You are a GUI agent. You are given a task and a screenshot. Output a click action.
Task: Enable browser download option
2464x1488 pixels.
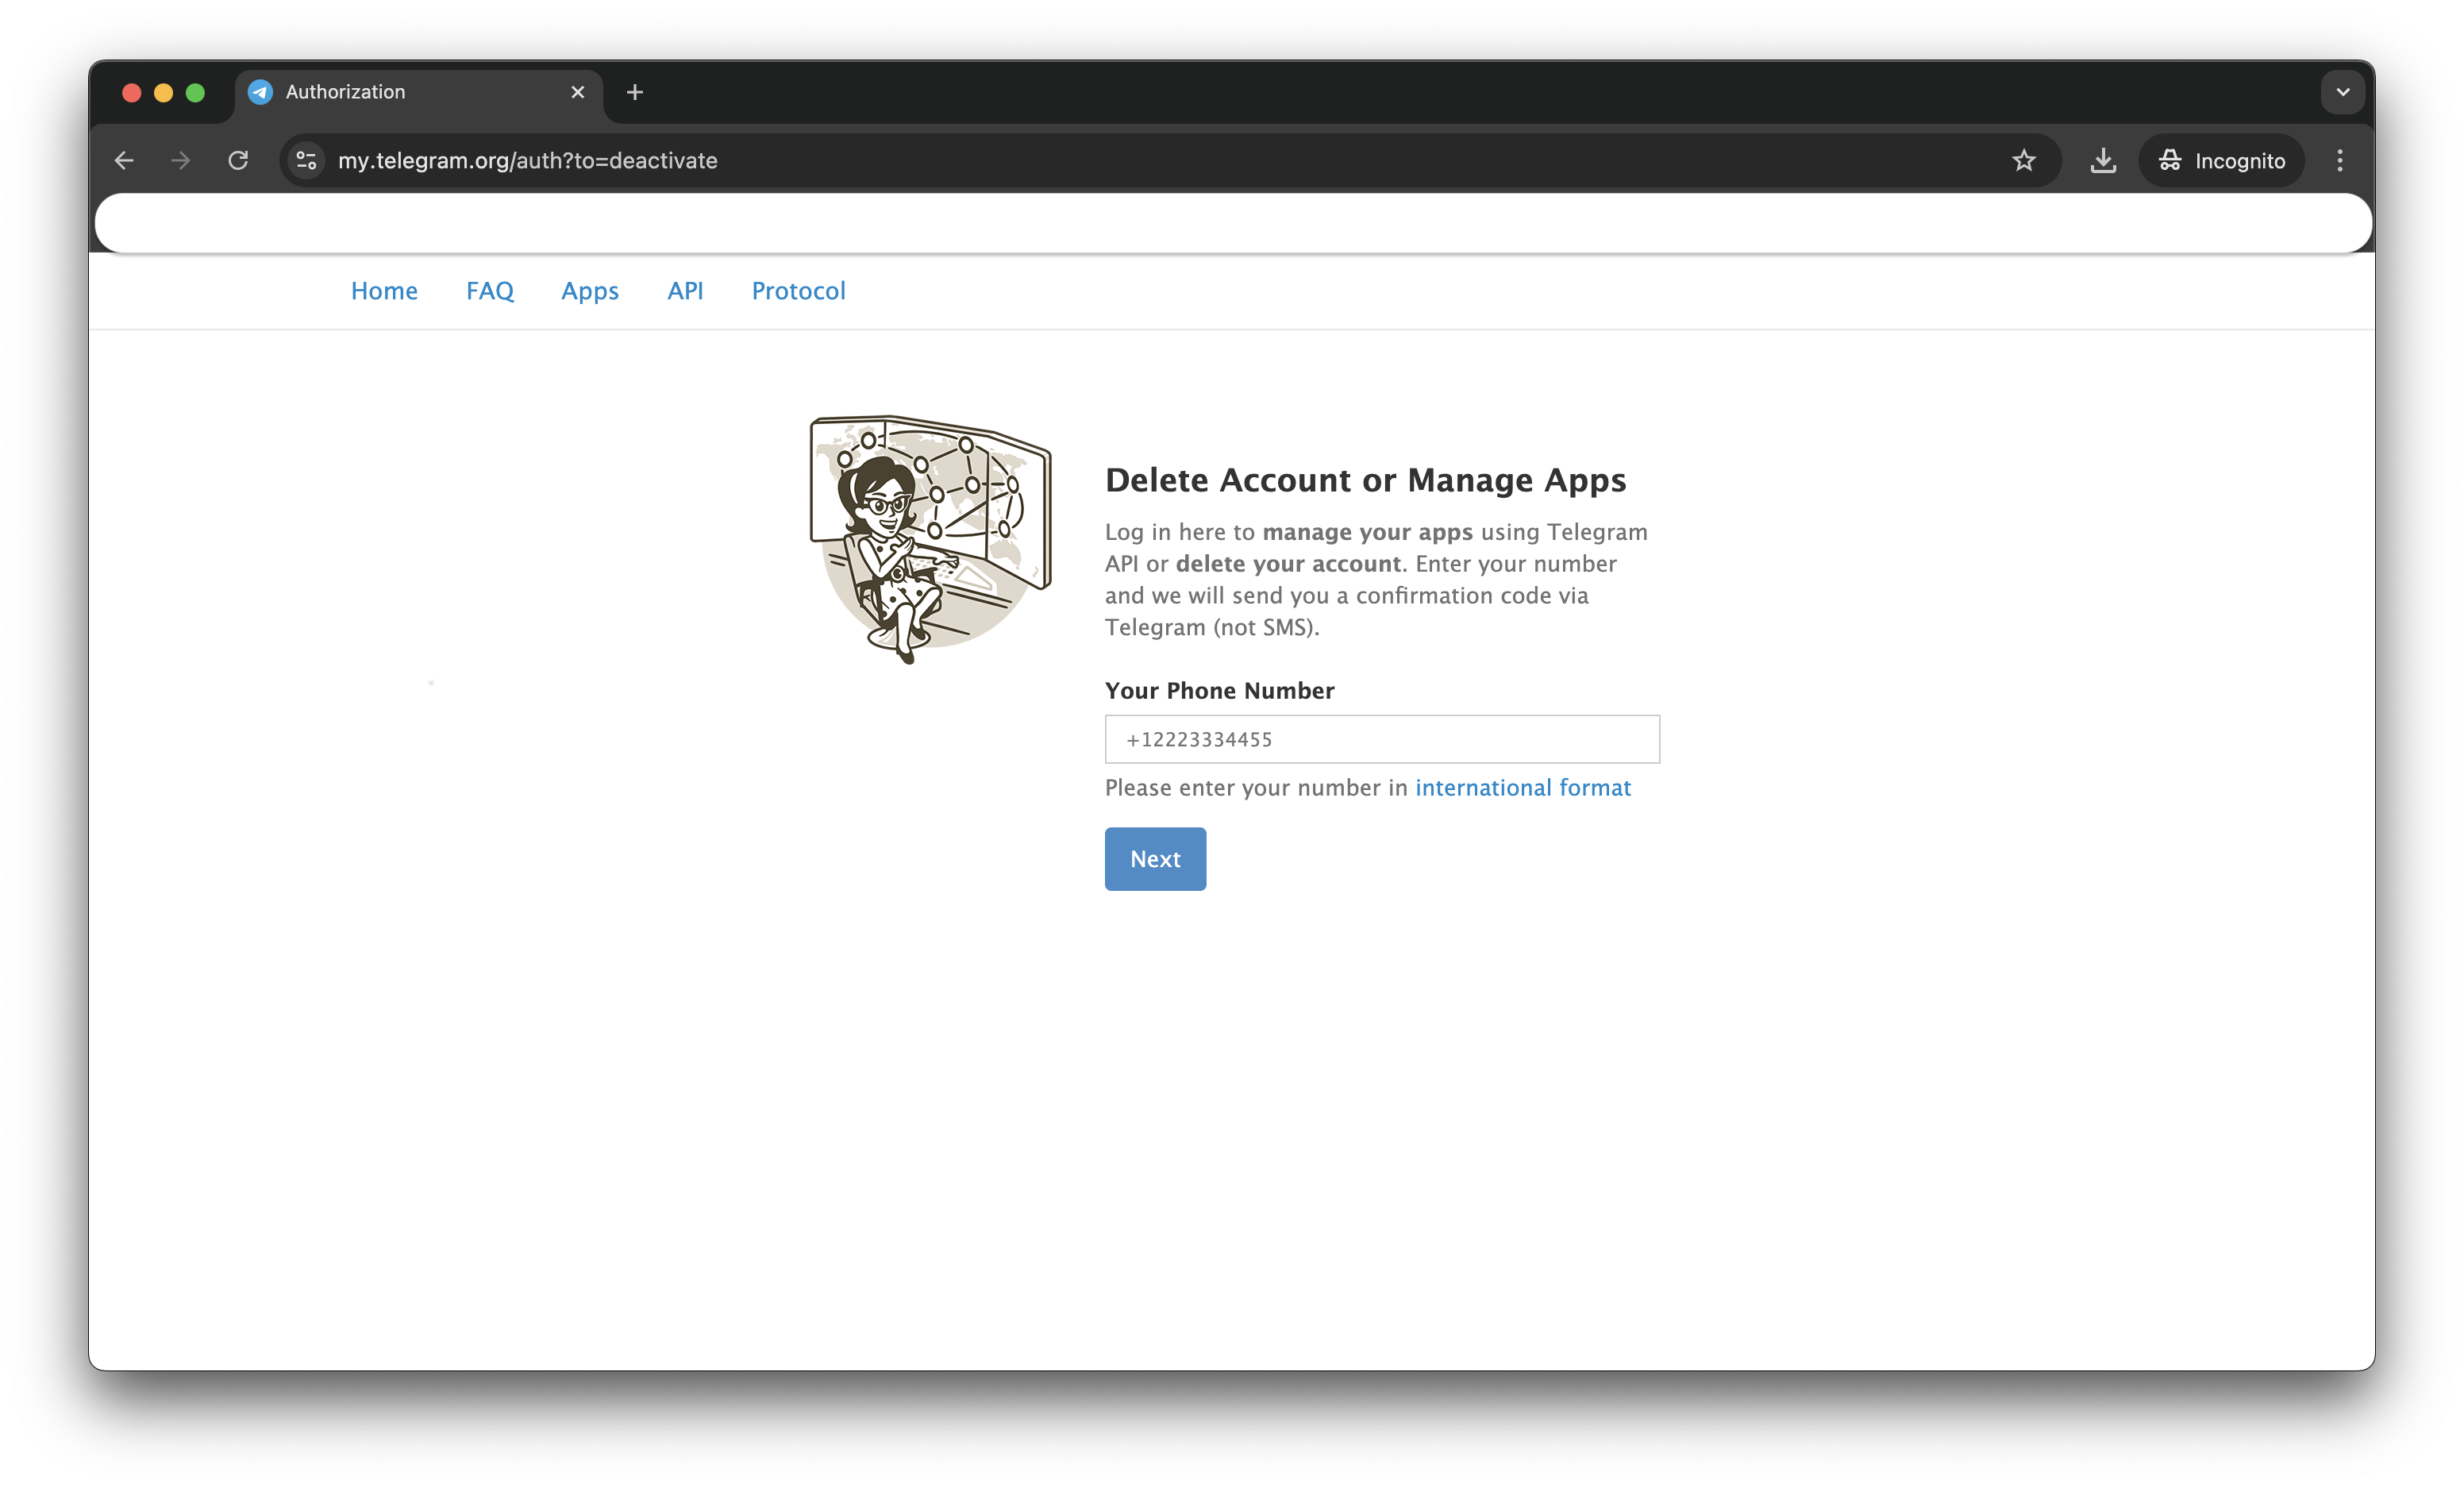[x=2105, y=160]
